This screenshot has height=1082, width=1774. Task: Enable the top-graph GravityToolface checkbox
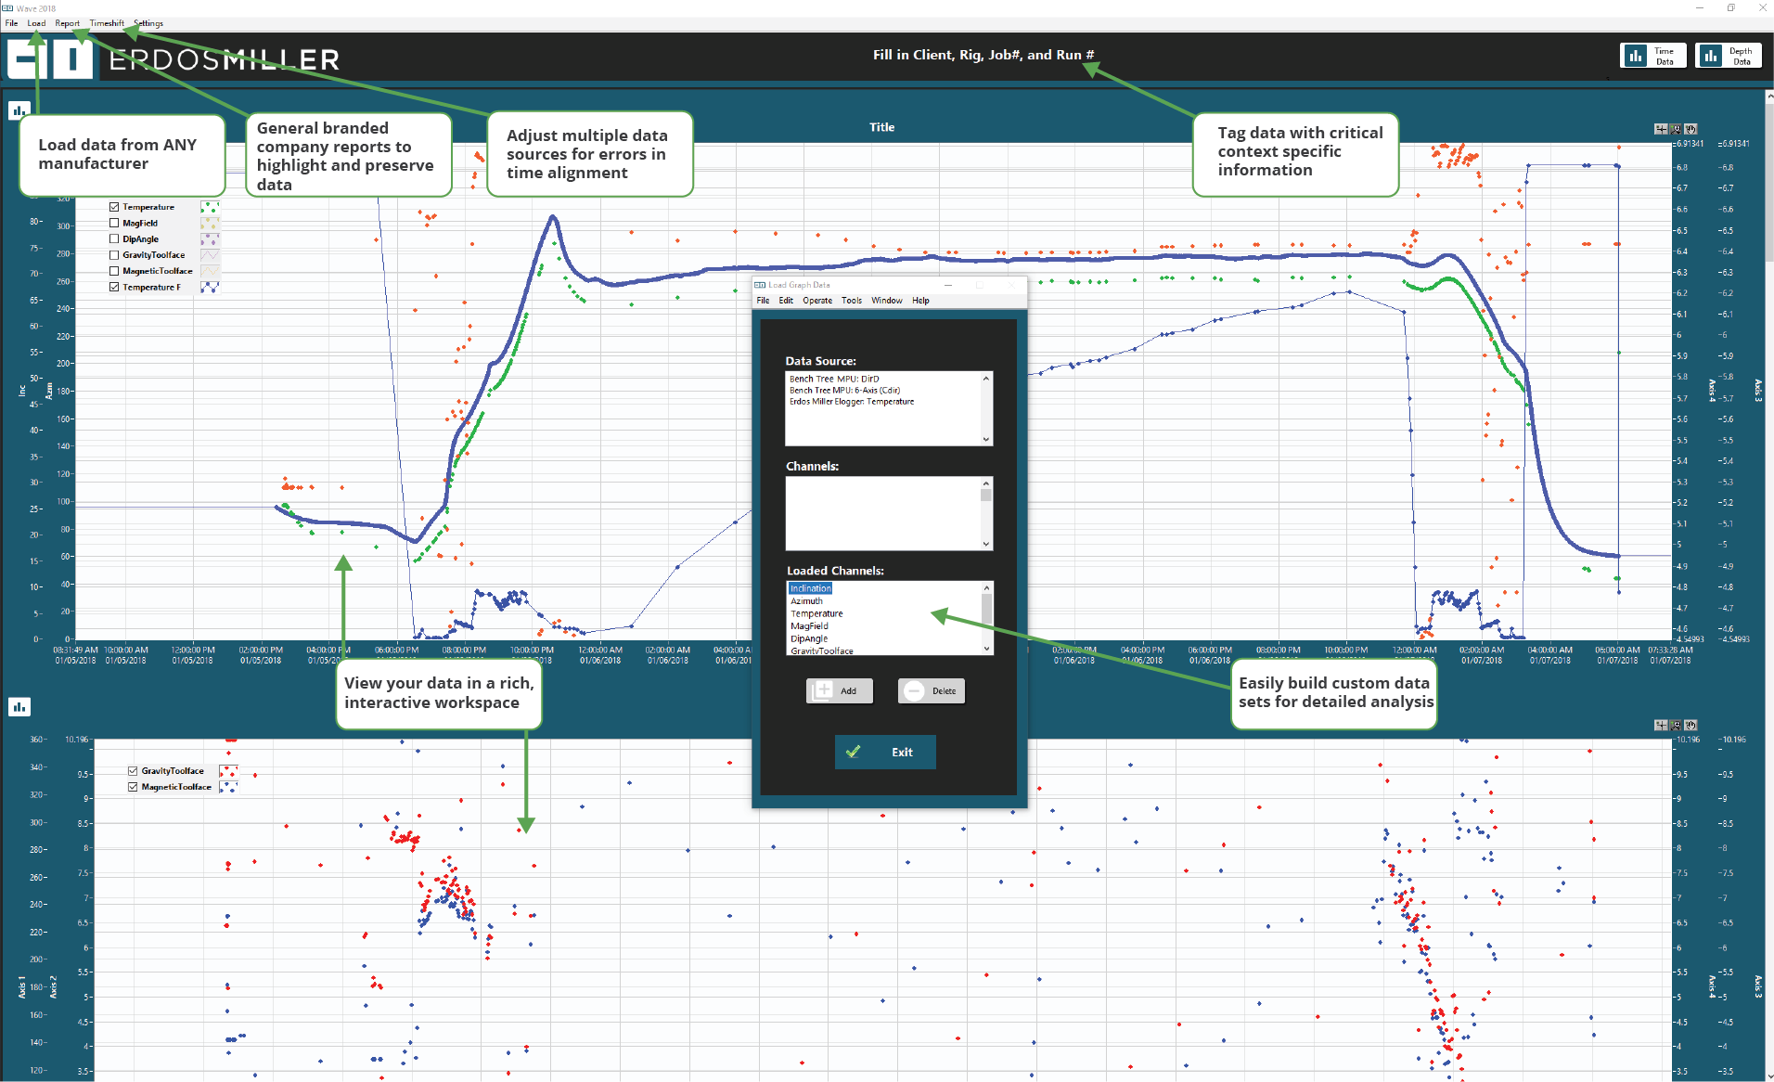coord(114,255)
